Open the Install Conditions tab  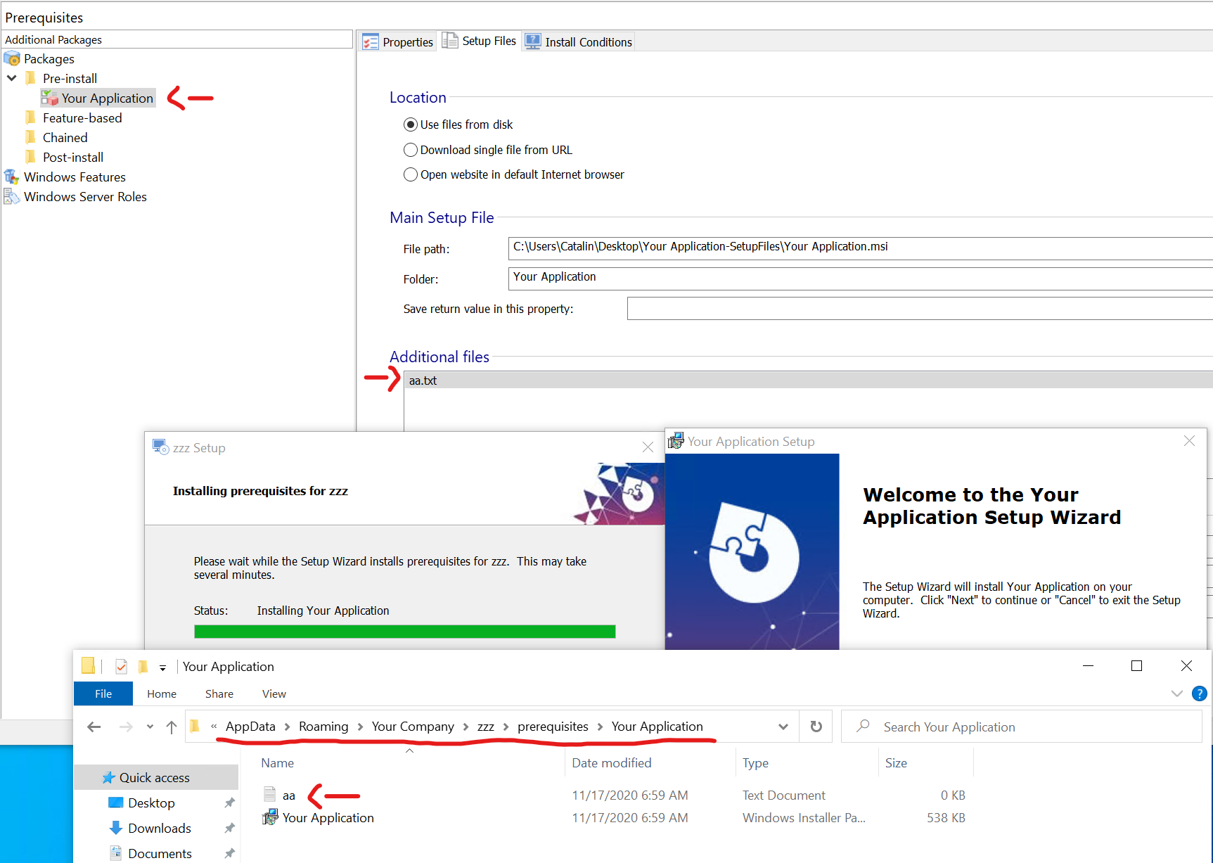coord(579,42)
